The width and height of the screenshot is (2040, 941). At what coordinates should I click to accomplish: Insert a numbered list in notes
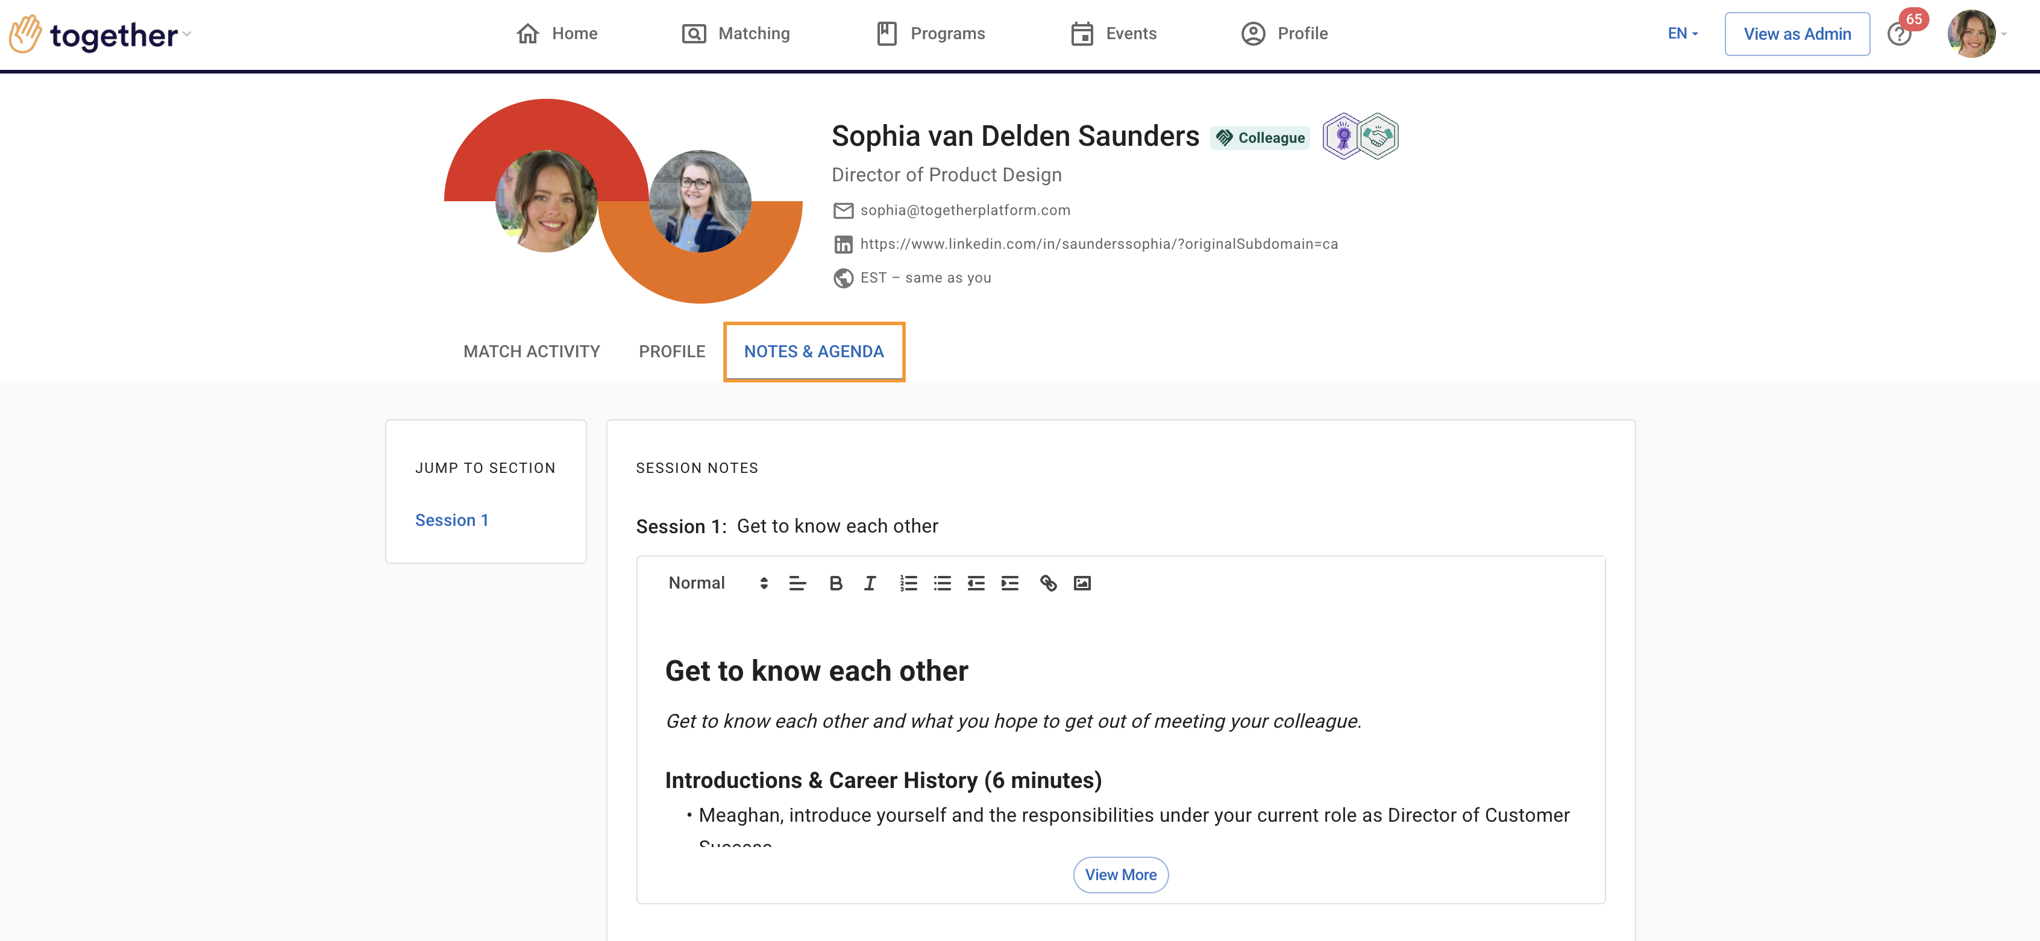point(908,583)
